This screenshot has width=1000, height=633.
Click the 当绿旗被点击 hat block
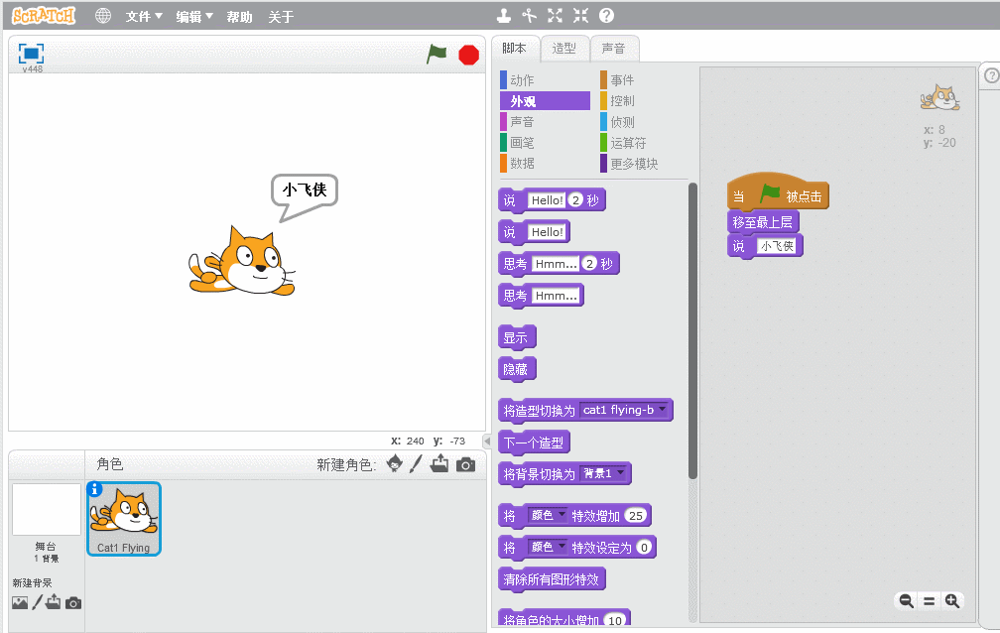pyautogui.click(x=778, y=191)
